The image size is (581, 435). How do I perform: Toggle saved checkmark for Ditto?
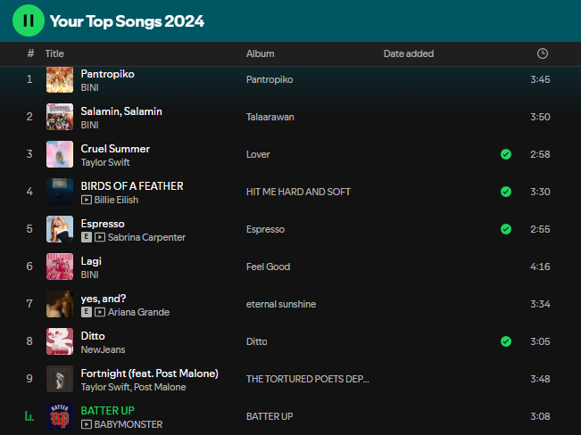tap(506, 341)
